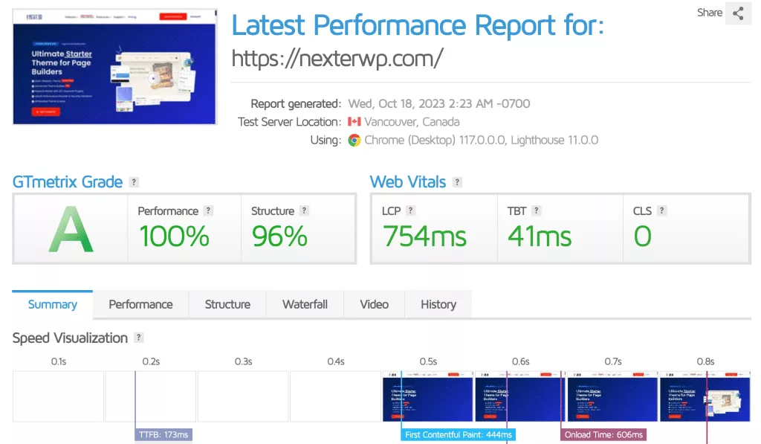Show help for the CLS metric
The width and height of the screenshot is (761, 444).
coord(661,210)
